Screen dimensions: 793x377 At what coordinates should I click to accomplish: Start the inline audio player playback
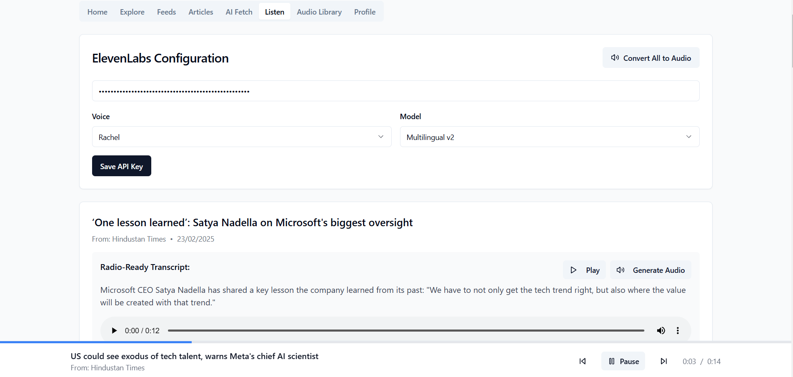[114, 331]
